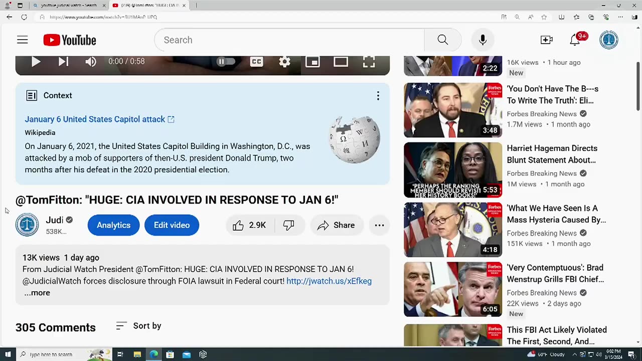Open Task View on taskbar
The width and height of the screenshot is (642, 361).
click(120, 354)
